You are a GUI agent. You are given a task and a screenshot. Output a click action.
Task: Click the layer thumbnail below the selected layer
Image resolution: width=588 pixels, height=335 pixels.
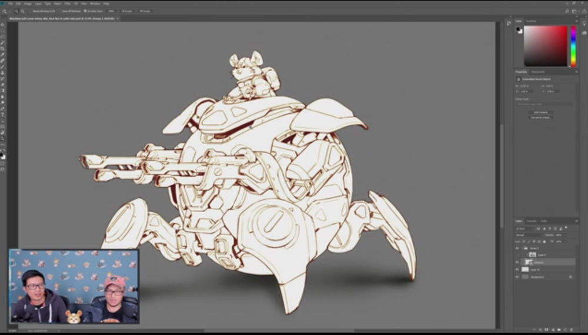pos(526,270)
